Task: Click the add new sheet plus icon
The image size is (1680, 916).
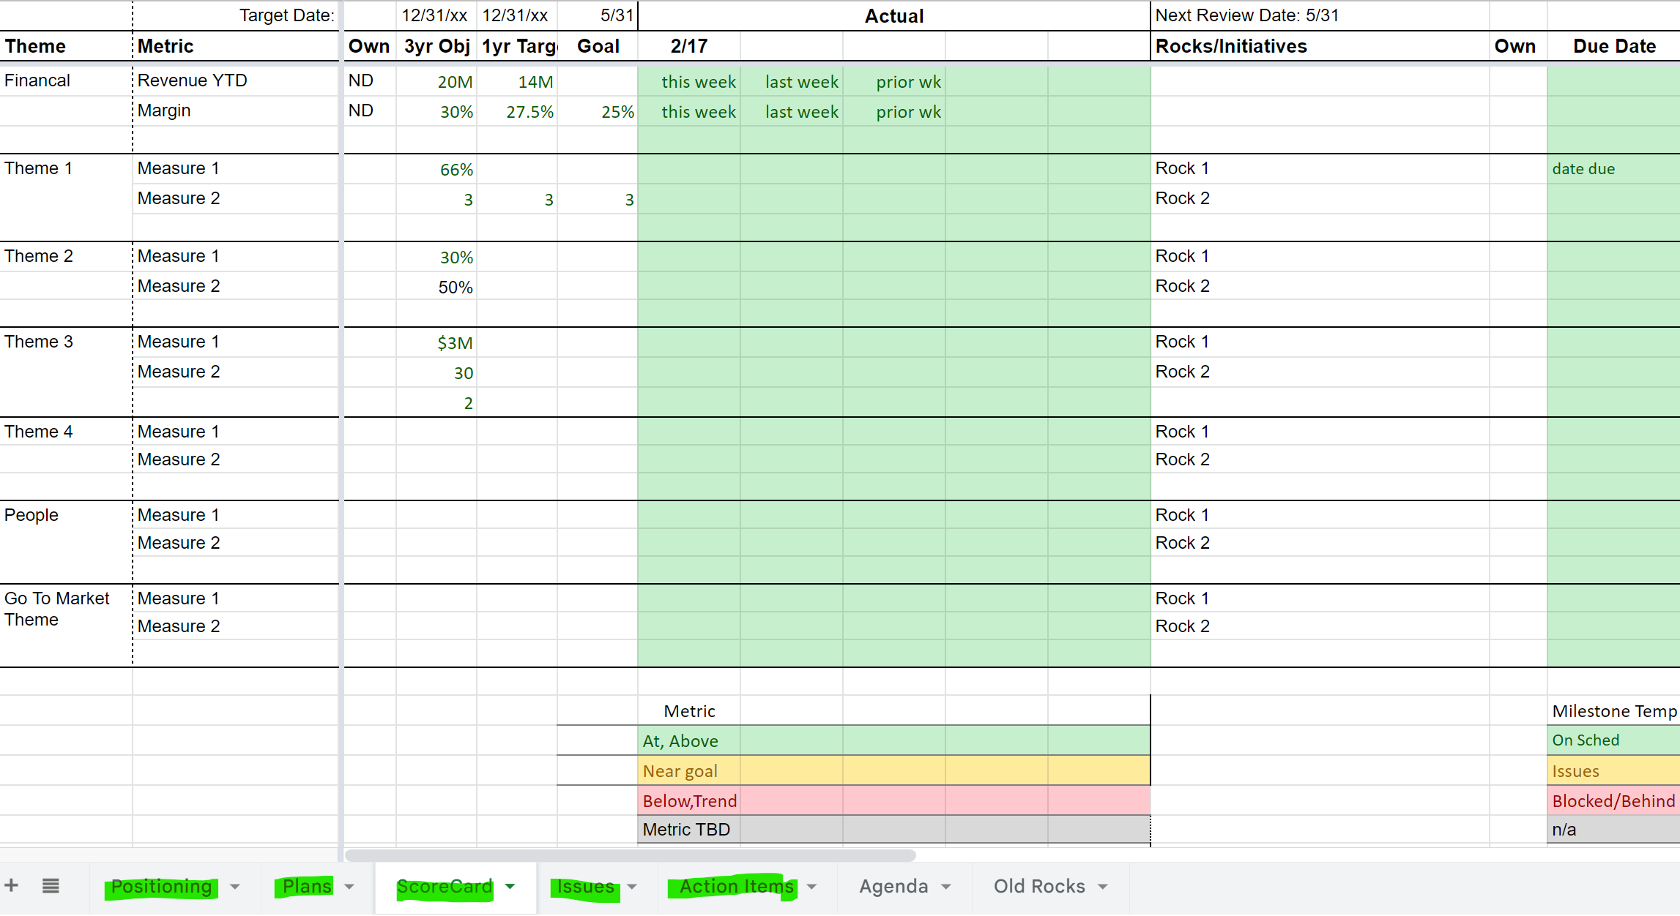Action: [x=12, y=886]
